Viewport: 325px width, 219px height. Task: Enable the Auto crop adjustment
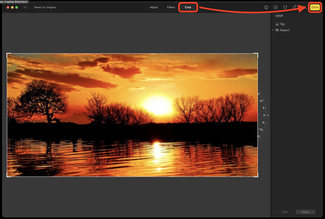[x=284, y=212]
